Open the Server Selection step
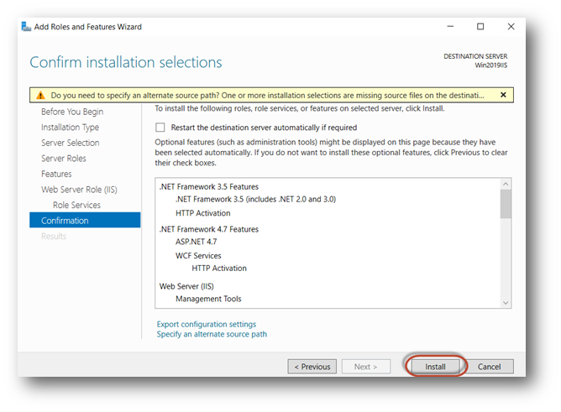Screen dimensions: 561x412 [70, 143]
